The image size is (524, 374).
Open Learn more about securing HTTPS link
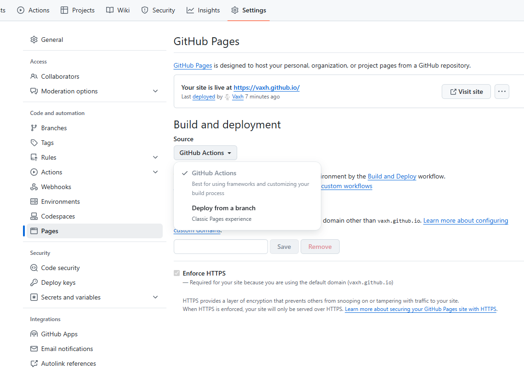tap(421, 309)
